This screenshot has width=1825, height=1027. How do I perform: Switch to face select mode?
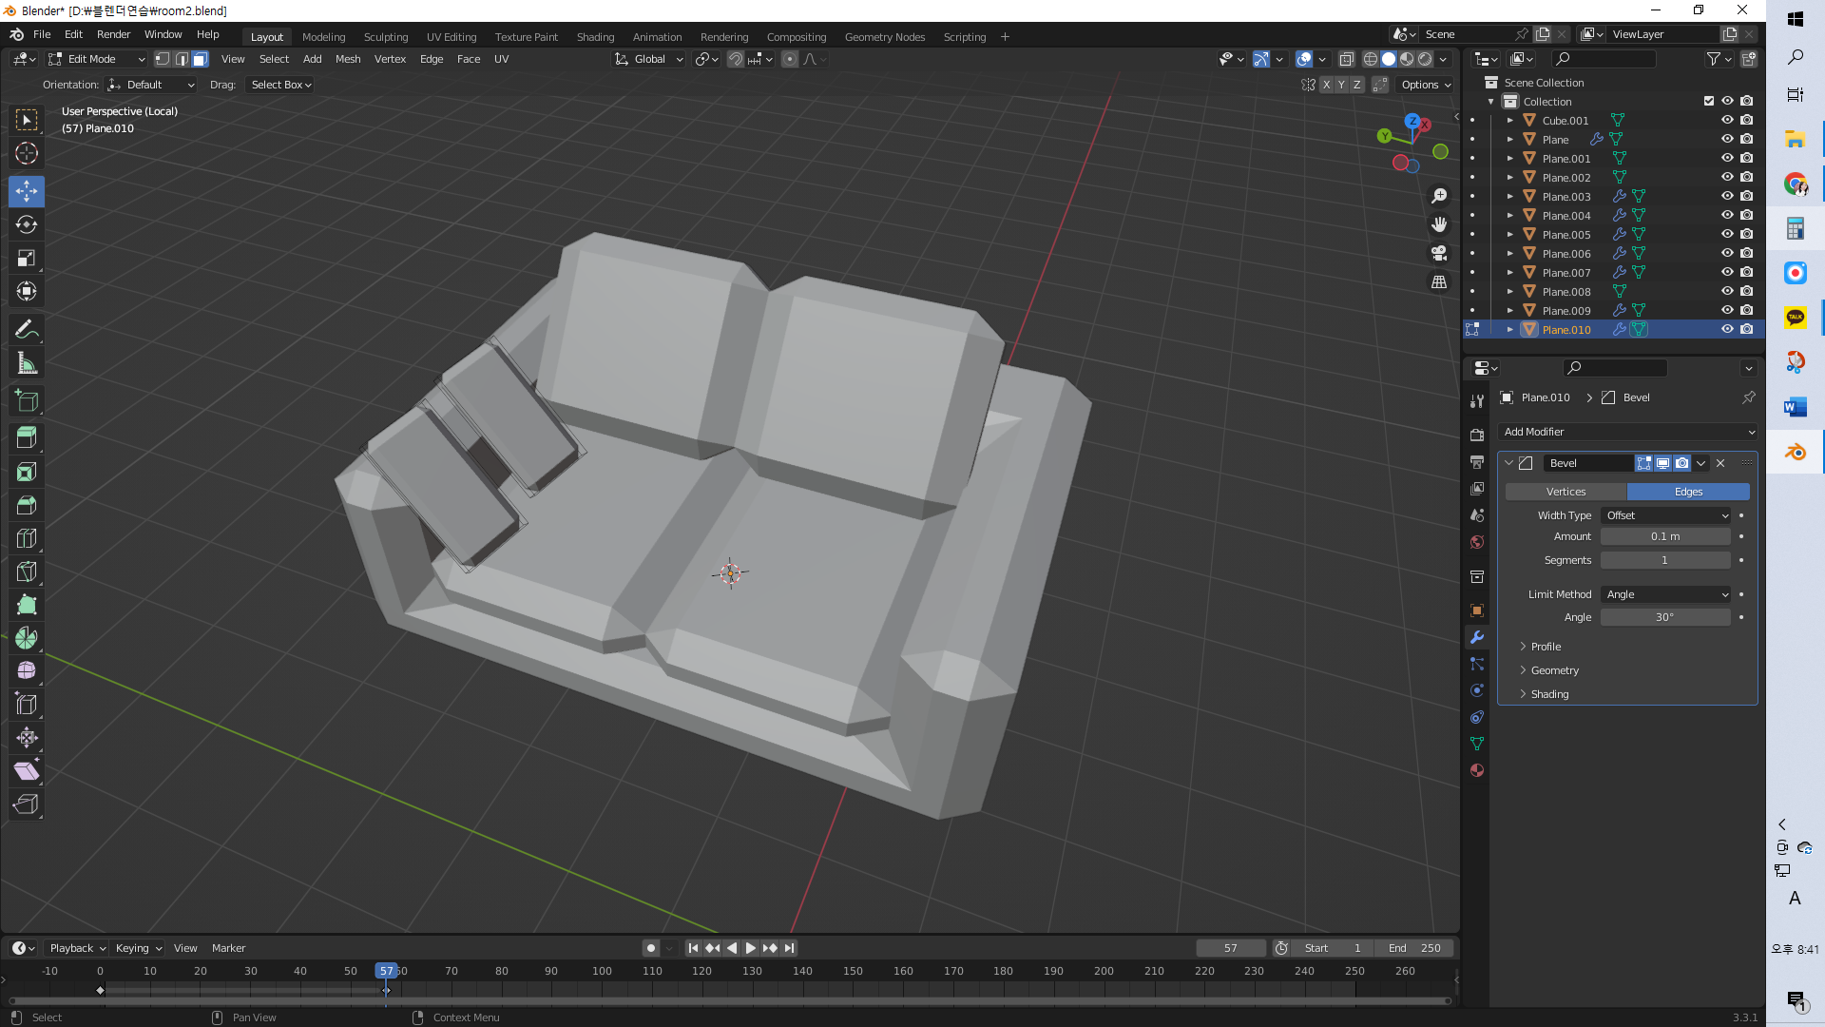coord(201,59)
